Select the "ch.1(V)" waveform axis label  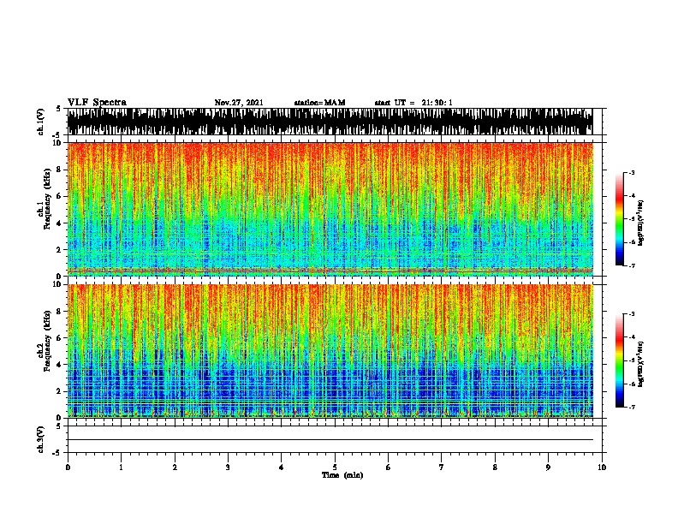tap(40, 122)
